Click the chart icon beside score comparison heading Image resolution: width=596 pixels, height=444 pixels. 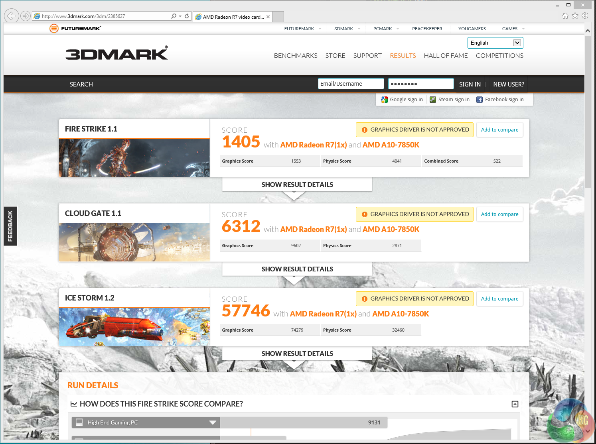click(x=74, y=404)
